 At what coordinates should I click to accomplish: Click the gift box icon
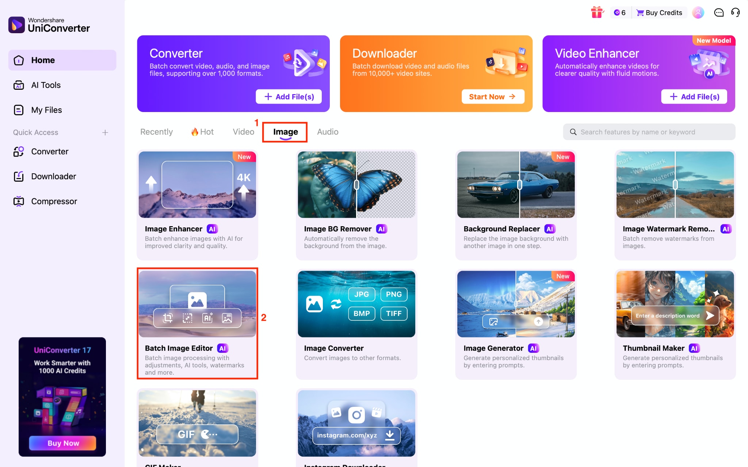(x=597, y=12)
